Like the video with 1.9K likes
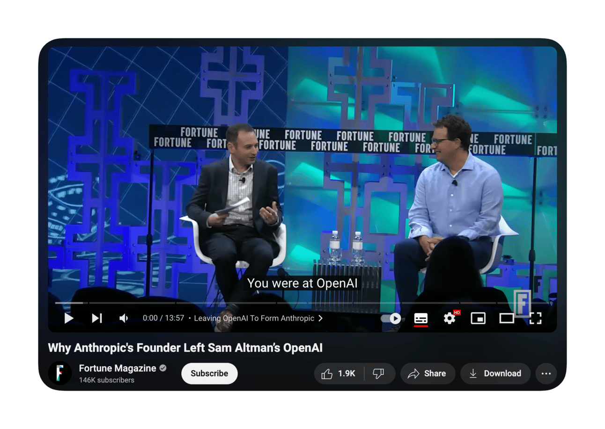The height and width of the screenshot is (429, 605). 339,373
